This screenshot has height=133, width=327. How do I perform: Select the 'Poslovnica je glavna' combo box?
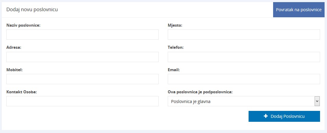pyautogui.click(x=241, y=101)
